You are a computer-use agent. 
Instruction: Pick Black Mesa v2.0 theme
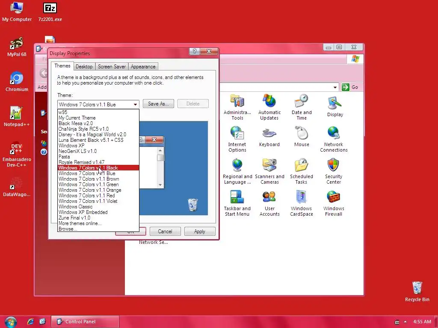point(98,123)
